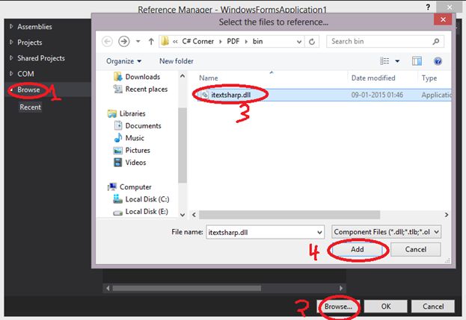Click the Documents library icon
This screenshot has height=320, width=466.
click(118, 125)
